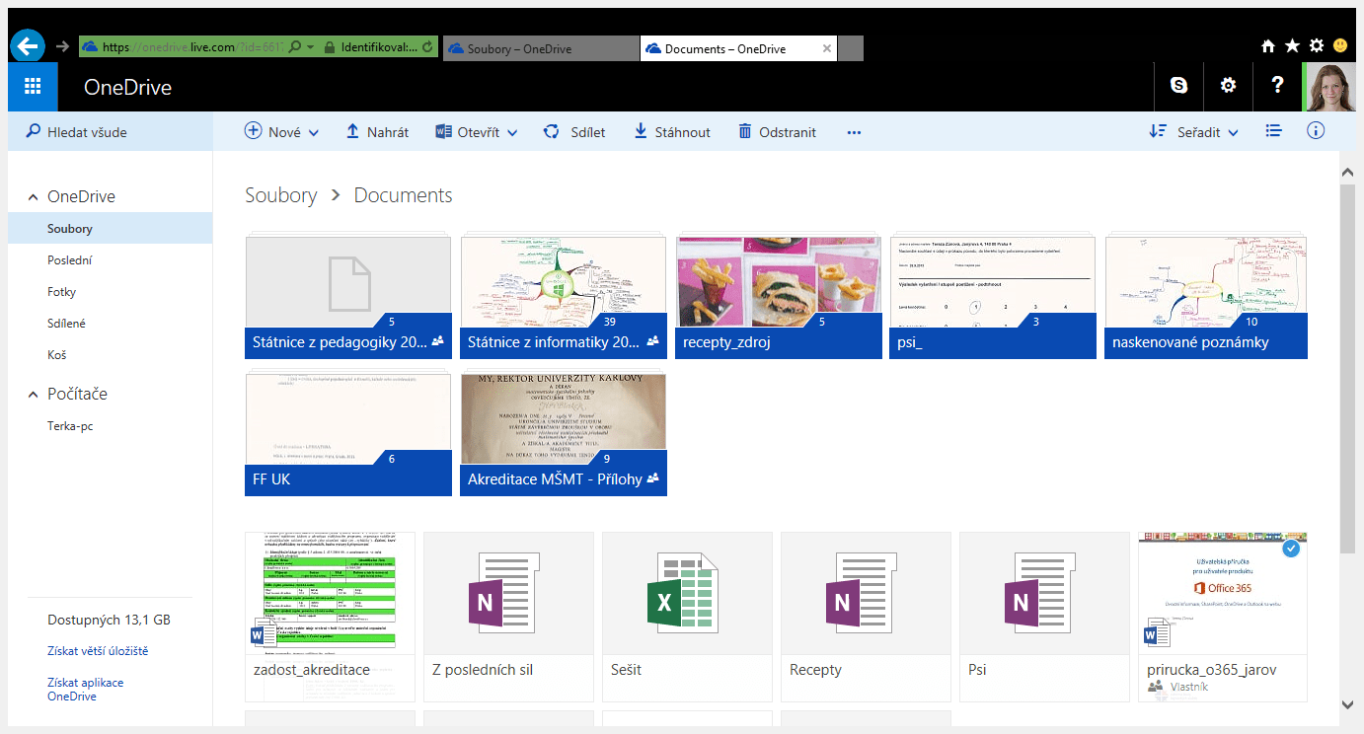Open the Získat aplikace OneDrive link

click(85, 689)
